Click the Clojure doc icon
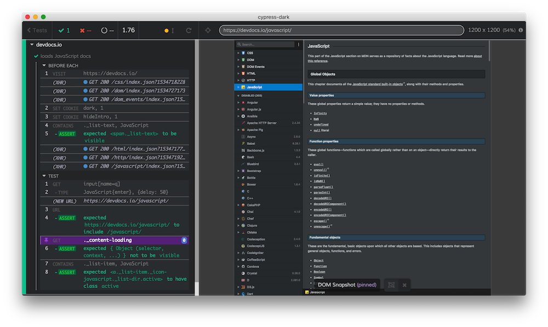This screenshot has width=548, height=327. (243, 225)
